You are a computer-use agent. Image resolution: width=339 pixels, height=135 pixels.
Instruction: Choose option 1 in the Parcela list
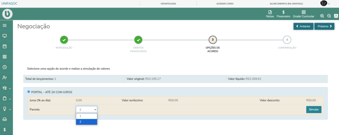click(86, 116)
